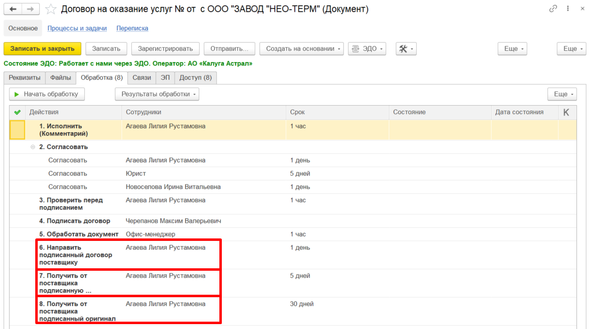Click the Зарегистрировать button

(166, 48)
